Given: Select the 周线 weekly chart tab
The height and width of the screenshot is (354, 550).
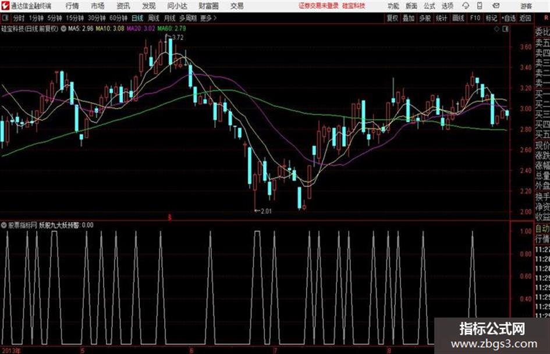Looking at the screenshot, I should click(x=154, y=18).
